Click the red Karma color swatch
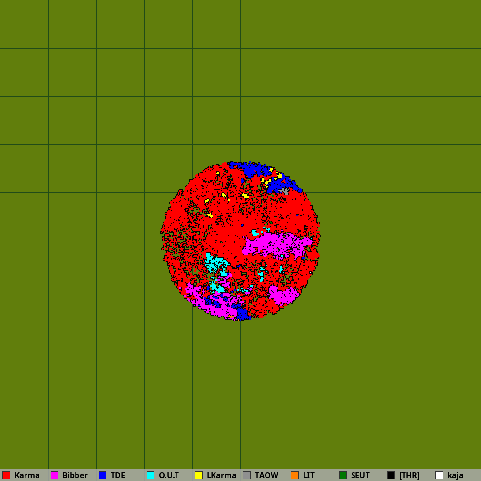481x481 pixels. [x=6, y=475]
